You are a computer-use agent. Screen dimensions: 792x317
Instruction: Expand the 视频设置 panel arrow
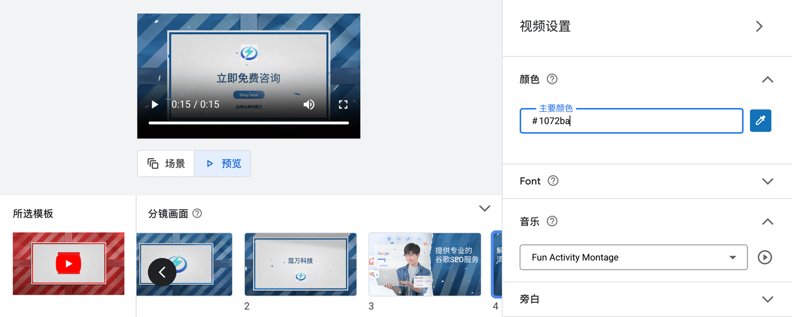click(x=759, y=26)
